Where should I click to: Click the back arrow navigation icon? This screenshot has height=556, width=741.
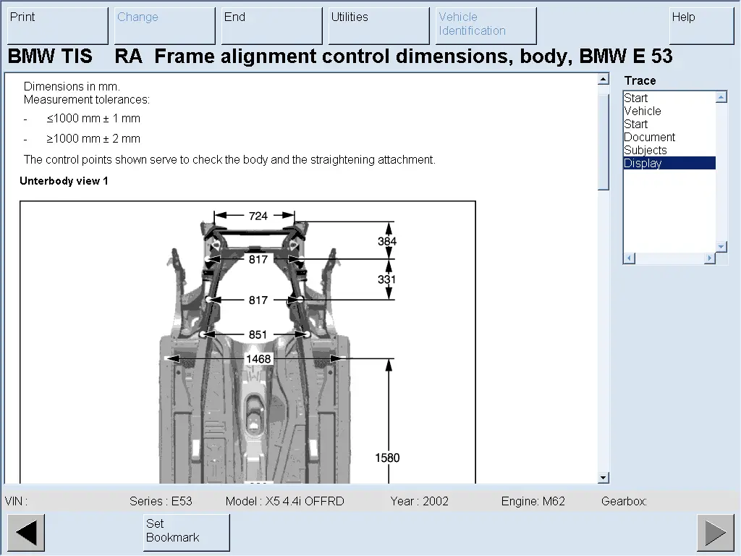point(26,533)
